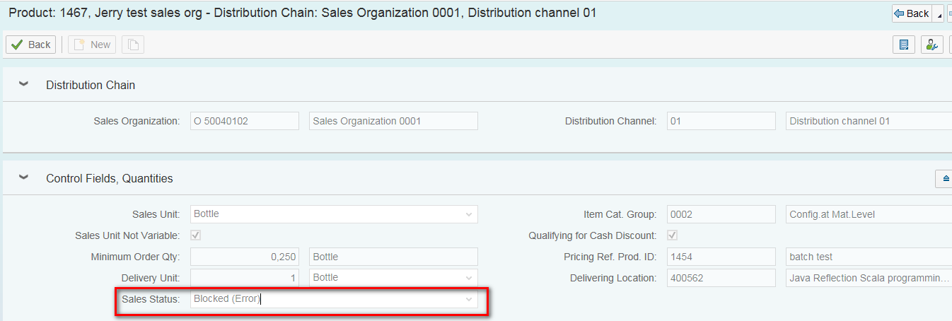Toggle the Qualifying for Cash Discount checkbox
Image resolution: width=952 pixels, height=321 pixels.
(673, 235)
